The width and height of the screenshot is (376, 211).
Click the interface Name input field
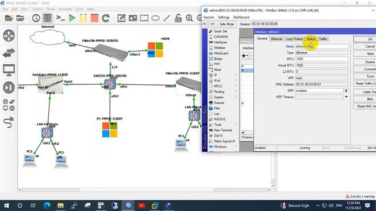[321, 46]
